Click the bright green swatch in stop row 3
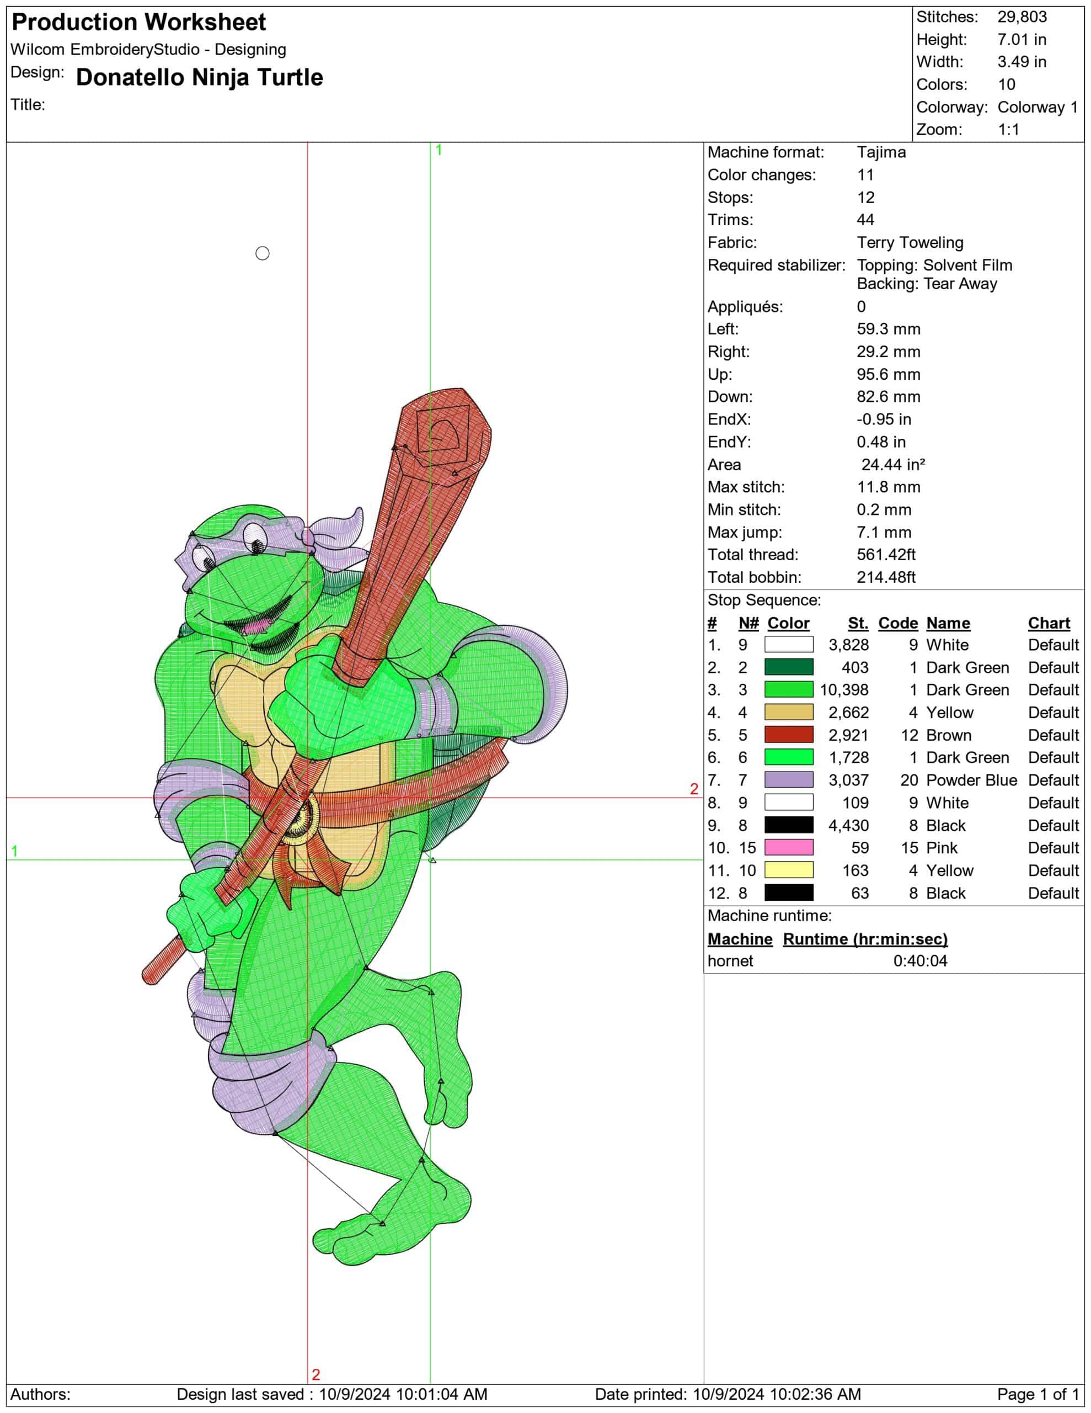1091x1413 pixels. (x=788, y=690)
